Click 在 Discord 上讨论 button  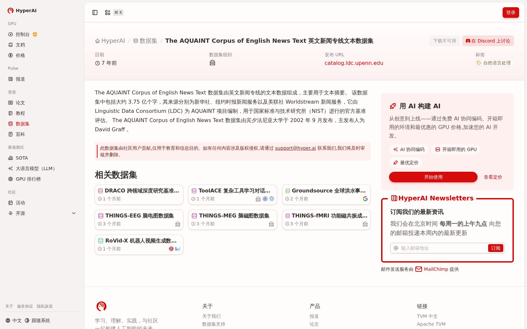tap(488, 41)
